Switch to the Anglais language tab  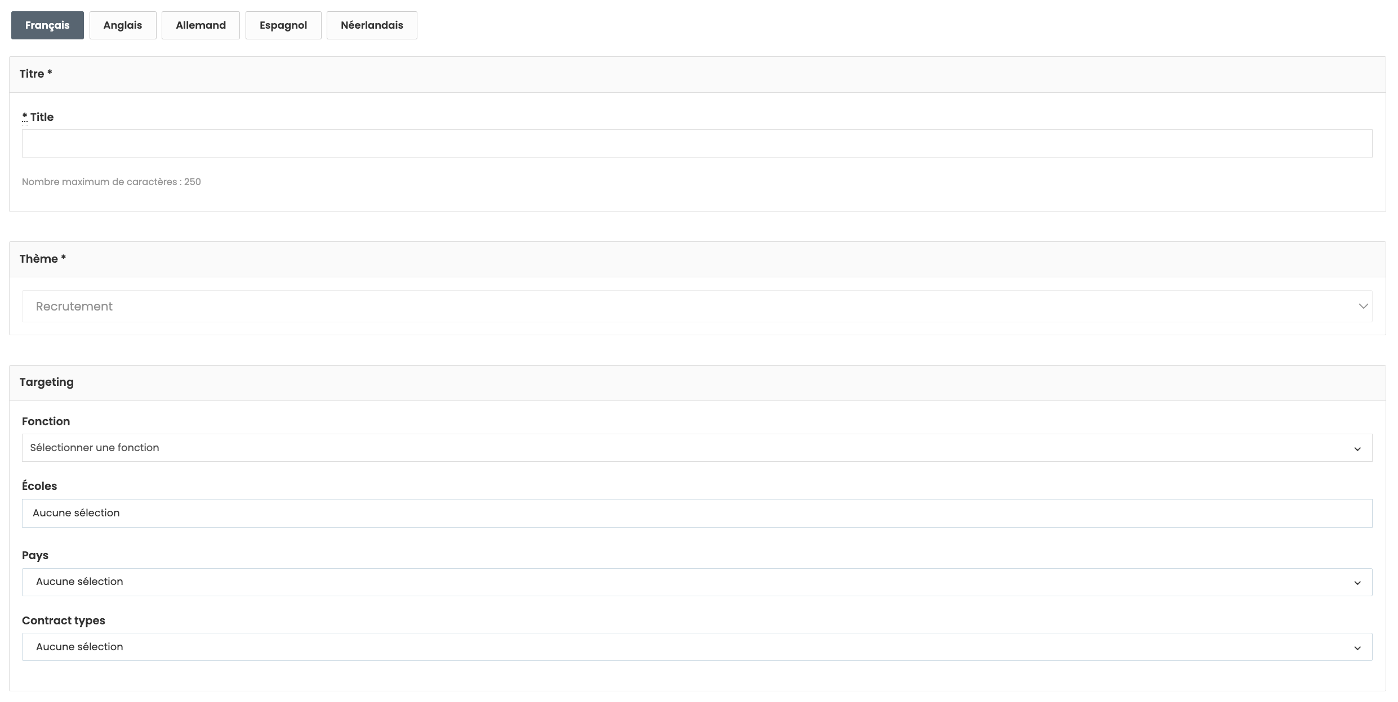point(123,25)
